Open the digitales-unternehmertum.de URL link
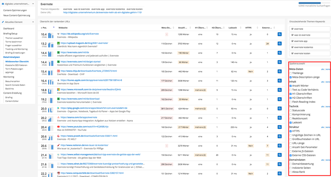 [102, 12]
